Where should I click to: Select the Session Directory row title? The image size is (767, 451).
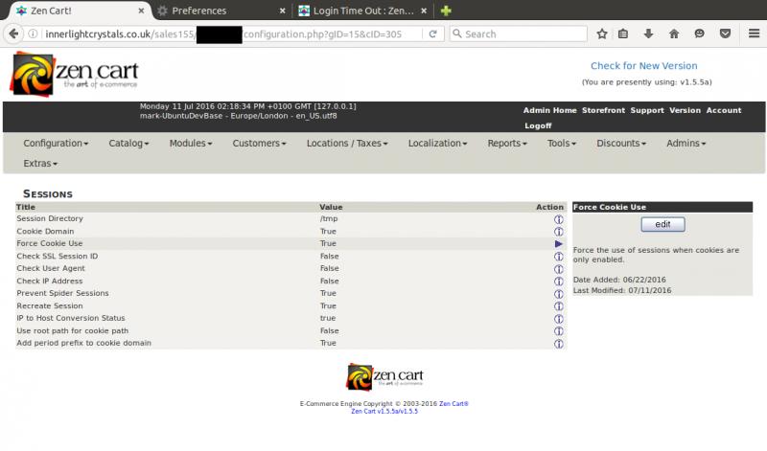50,218
